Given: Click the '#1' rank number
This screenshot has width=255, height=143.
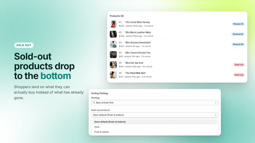Looking at the screenshot, I should [x=120, y=22].
